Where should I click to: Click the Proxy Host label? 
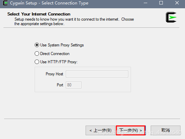pos(54,74)
